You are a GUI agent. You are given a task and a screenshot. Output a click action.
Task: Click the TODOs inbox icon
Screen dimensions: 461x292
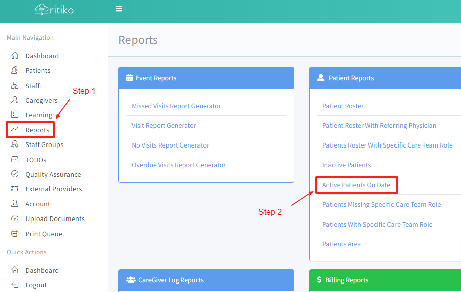click(x=15, y=160)
